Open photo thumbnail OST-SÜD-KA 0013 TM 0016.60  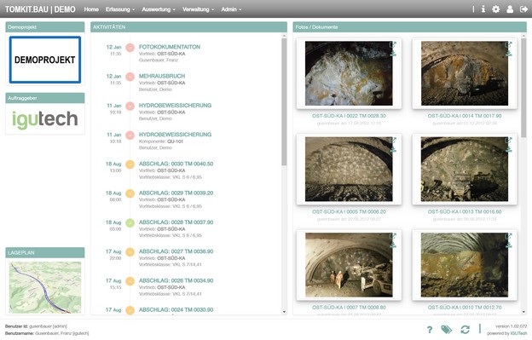pos(465,170)
